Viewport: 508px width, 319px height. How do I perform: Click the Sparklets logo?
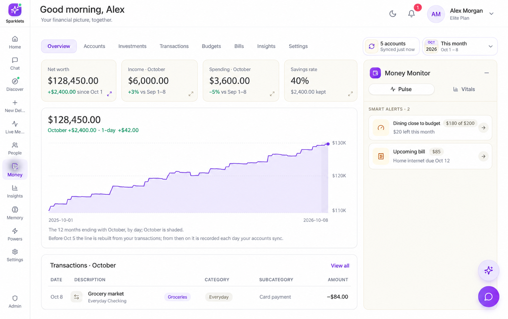(x=15, y=10)
